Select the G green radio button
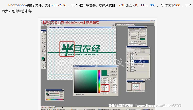 tap(102, 88)
